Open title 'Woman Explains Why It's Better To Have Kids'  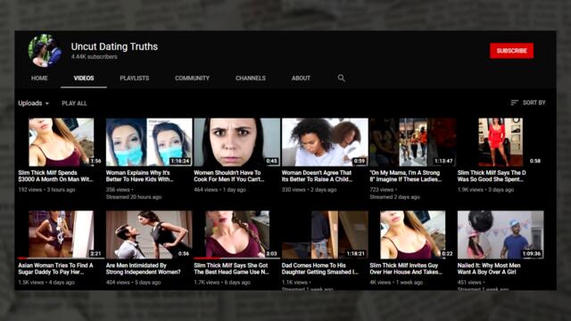139,176
